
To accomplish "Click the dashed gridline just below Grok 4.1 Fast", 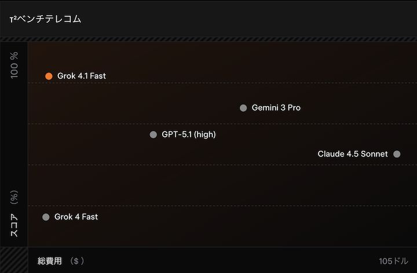I will [220, 83].
